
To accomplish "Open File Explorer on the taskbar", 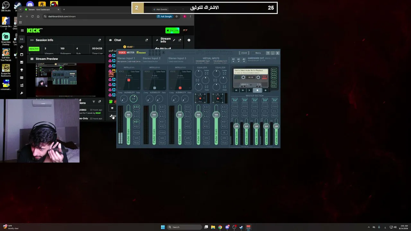I will pos(213,227).
